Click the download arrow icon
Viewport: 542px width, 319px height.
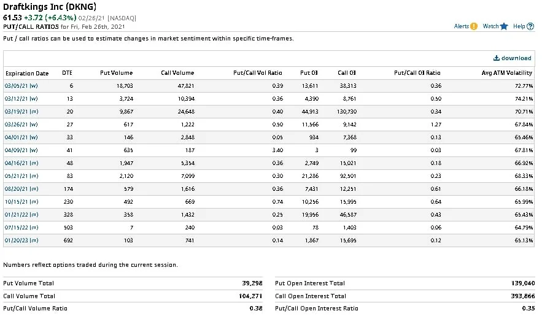tap(497, 58)
